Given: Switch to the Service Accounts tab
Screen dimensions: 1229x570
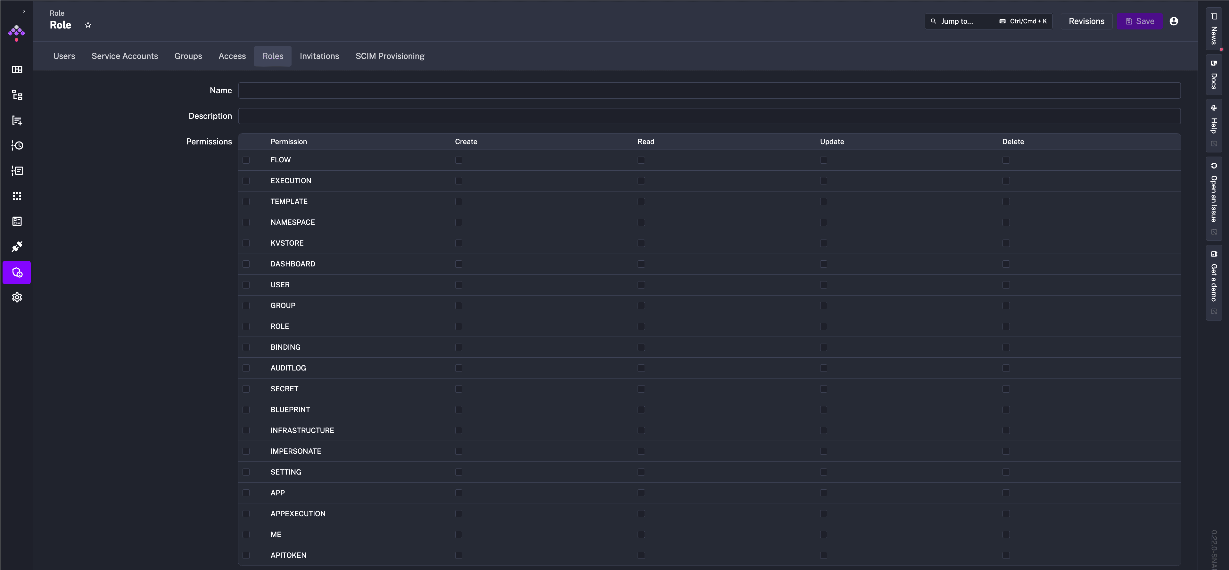Looking at the screenshot, I should tap(125, 56).
